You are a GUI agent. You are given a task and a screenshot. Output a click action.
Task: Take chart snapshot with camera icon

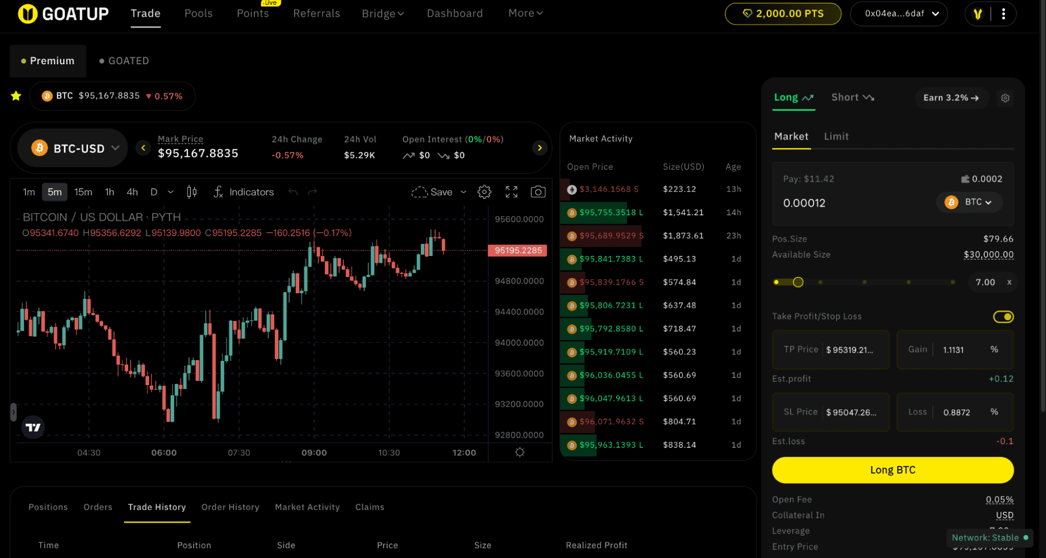pos(538,192)
